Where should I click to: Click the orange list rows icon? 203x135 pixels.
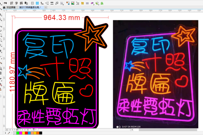[x=83, y=3]
